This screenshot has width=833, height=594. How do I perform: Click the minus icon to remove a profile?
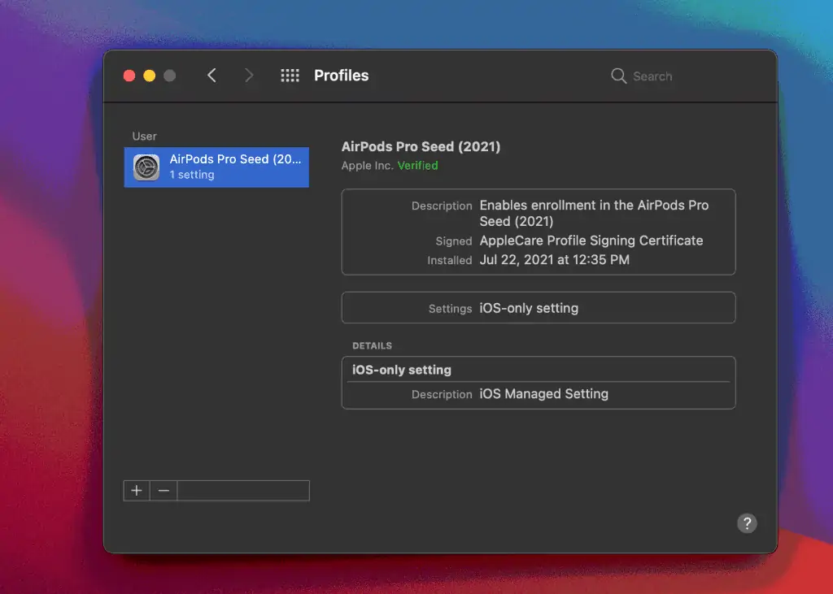tap(164, 490)
